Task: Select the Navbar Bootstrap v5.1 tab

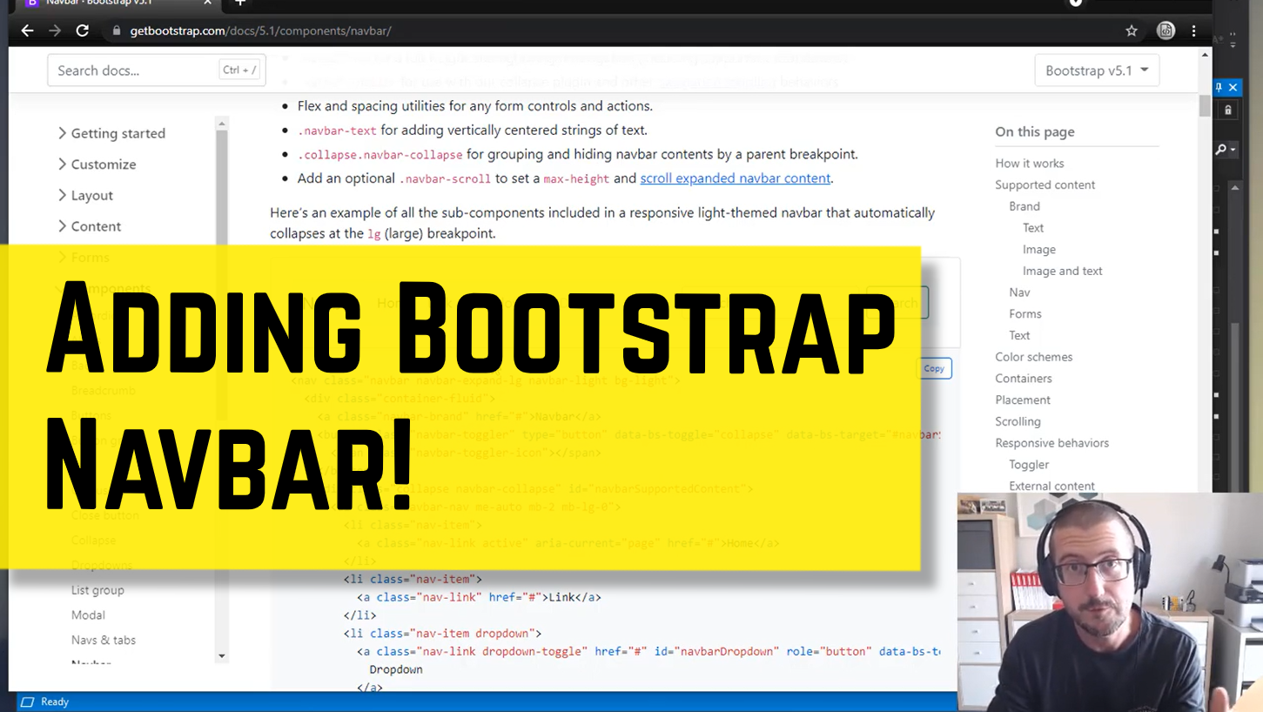Action: point(118,3)
